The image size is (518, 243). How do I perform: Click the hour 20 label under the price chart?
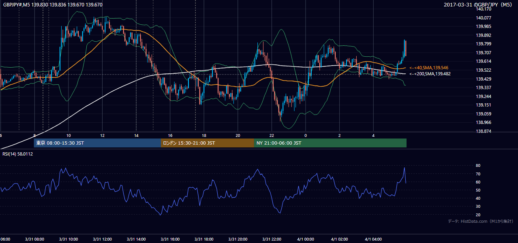point(238,135)
